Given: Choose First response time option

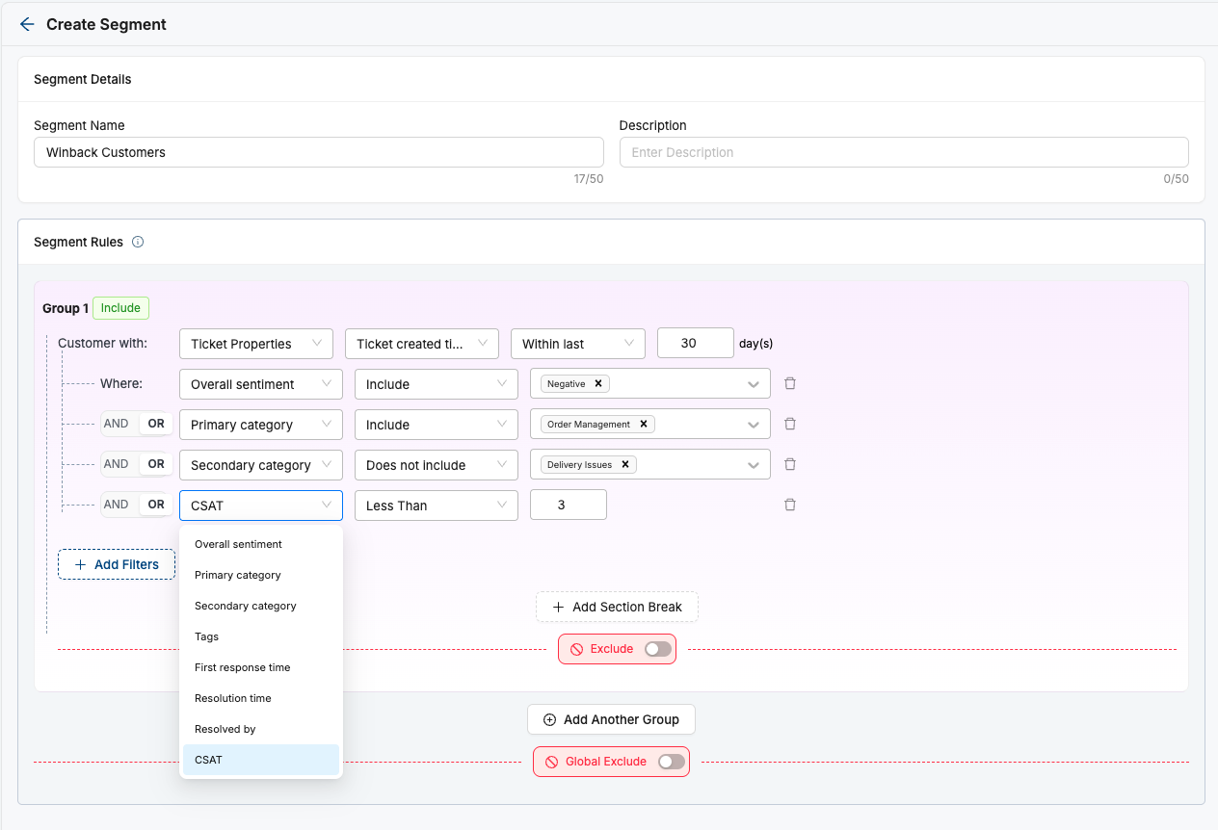Looking at the screenshot, I should [261, 667].
